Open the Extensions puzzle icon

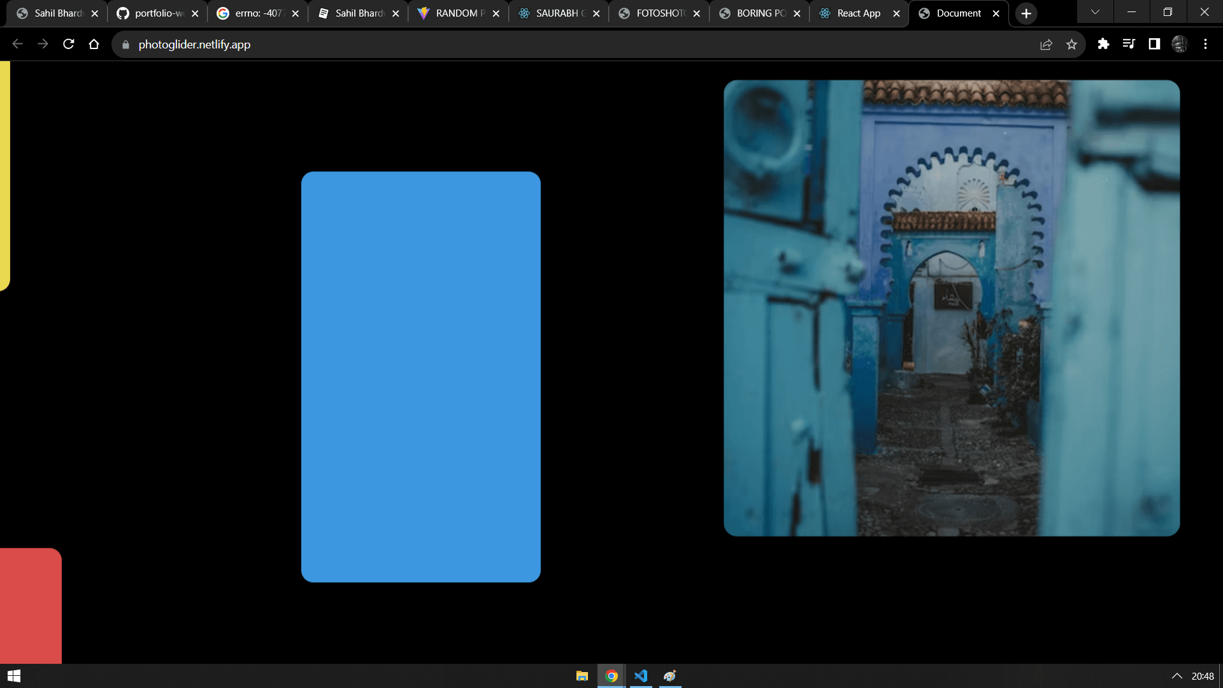point(1104,44)
